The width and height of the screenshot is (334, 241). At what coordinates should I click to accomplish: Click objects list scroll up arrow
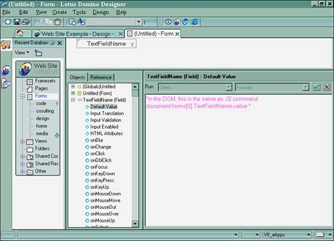pos(135,87)
